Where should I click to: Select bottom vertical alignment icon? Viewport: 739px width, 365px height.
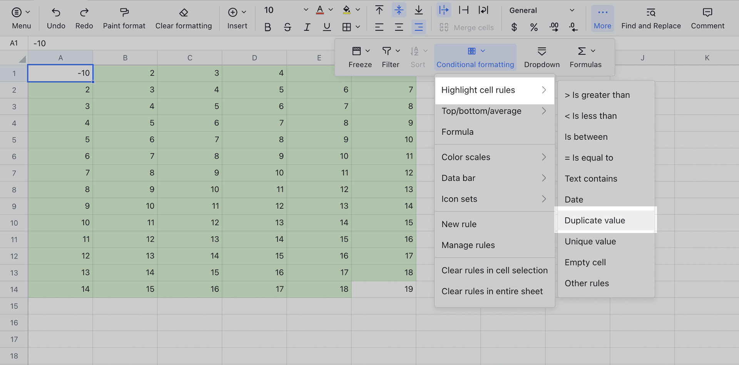[419, 10]
